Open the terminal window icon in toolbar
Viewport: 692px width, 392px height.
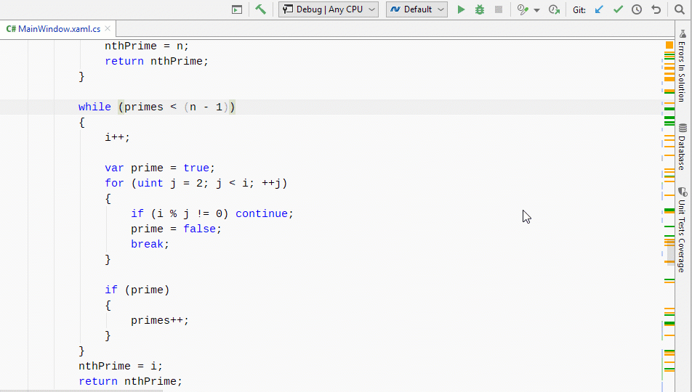(237, 9)
